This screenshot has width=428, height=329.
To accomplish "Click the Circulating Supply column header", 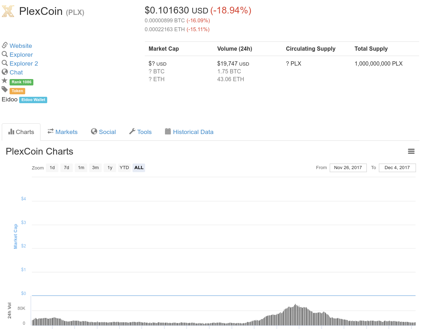I will click(311, 49).
